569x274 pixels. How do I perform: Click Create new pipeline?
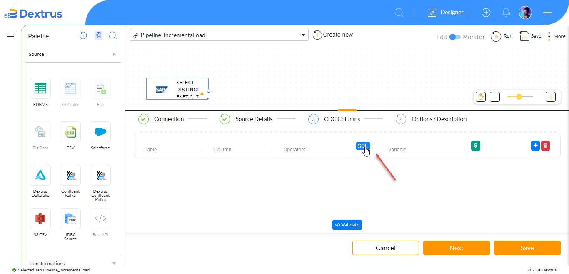click(x=333, y=35)
